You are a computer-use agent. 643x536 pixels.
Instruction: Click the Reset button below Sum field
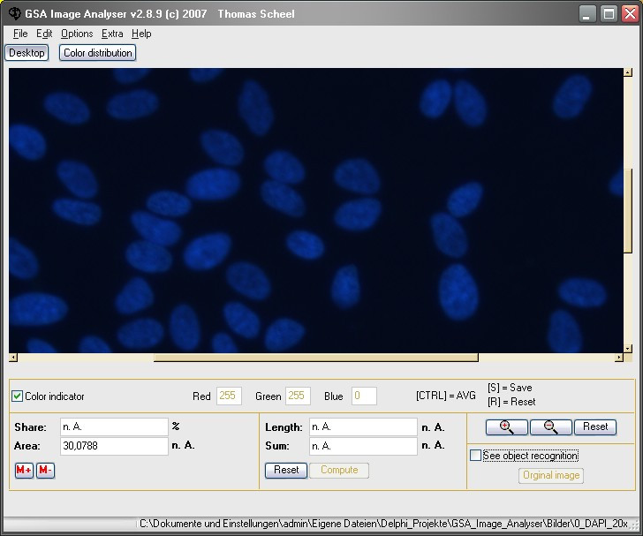(x=286, y=470)
